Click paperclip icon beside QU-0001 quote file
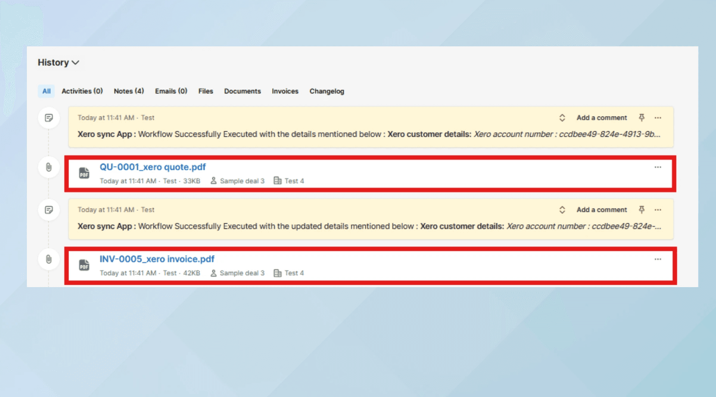The height and width of the screenshot is (397, 716). pyautogui.click(x=49, y=167)
